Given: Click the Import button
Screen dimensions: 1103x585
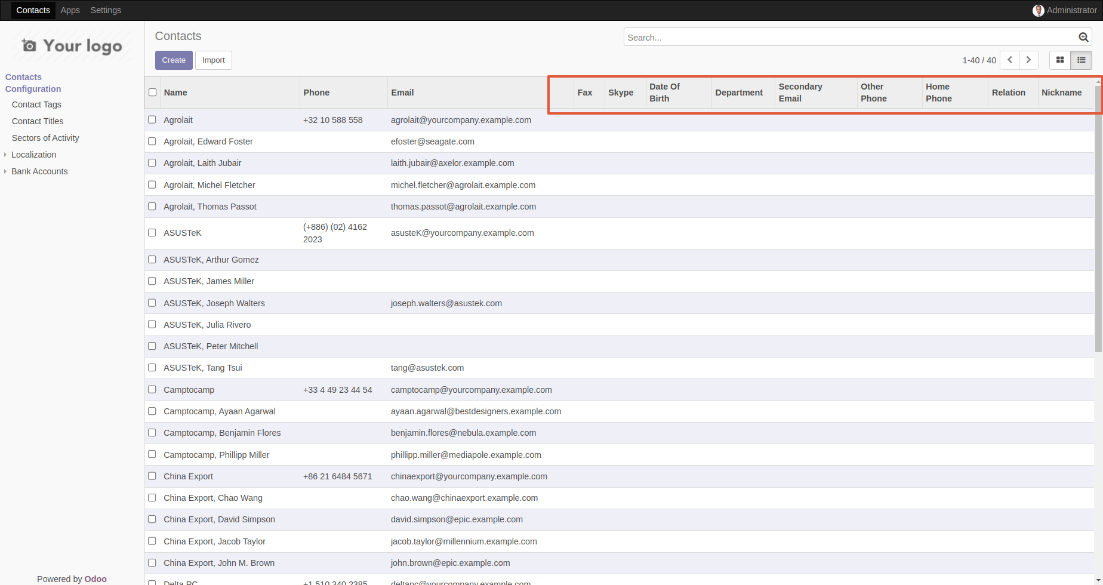Looking at the screenshot, I should [214, 60].
